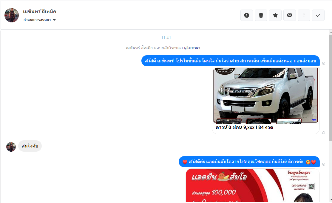This screenshot has width=332, height=203.
Task: Mark conversation as done with checkmark
Action: 318,15
